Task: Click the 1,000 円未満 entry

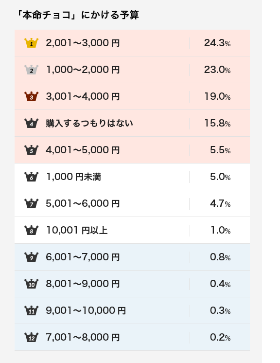Action: (x=74, y=177)
